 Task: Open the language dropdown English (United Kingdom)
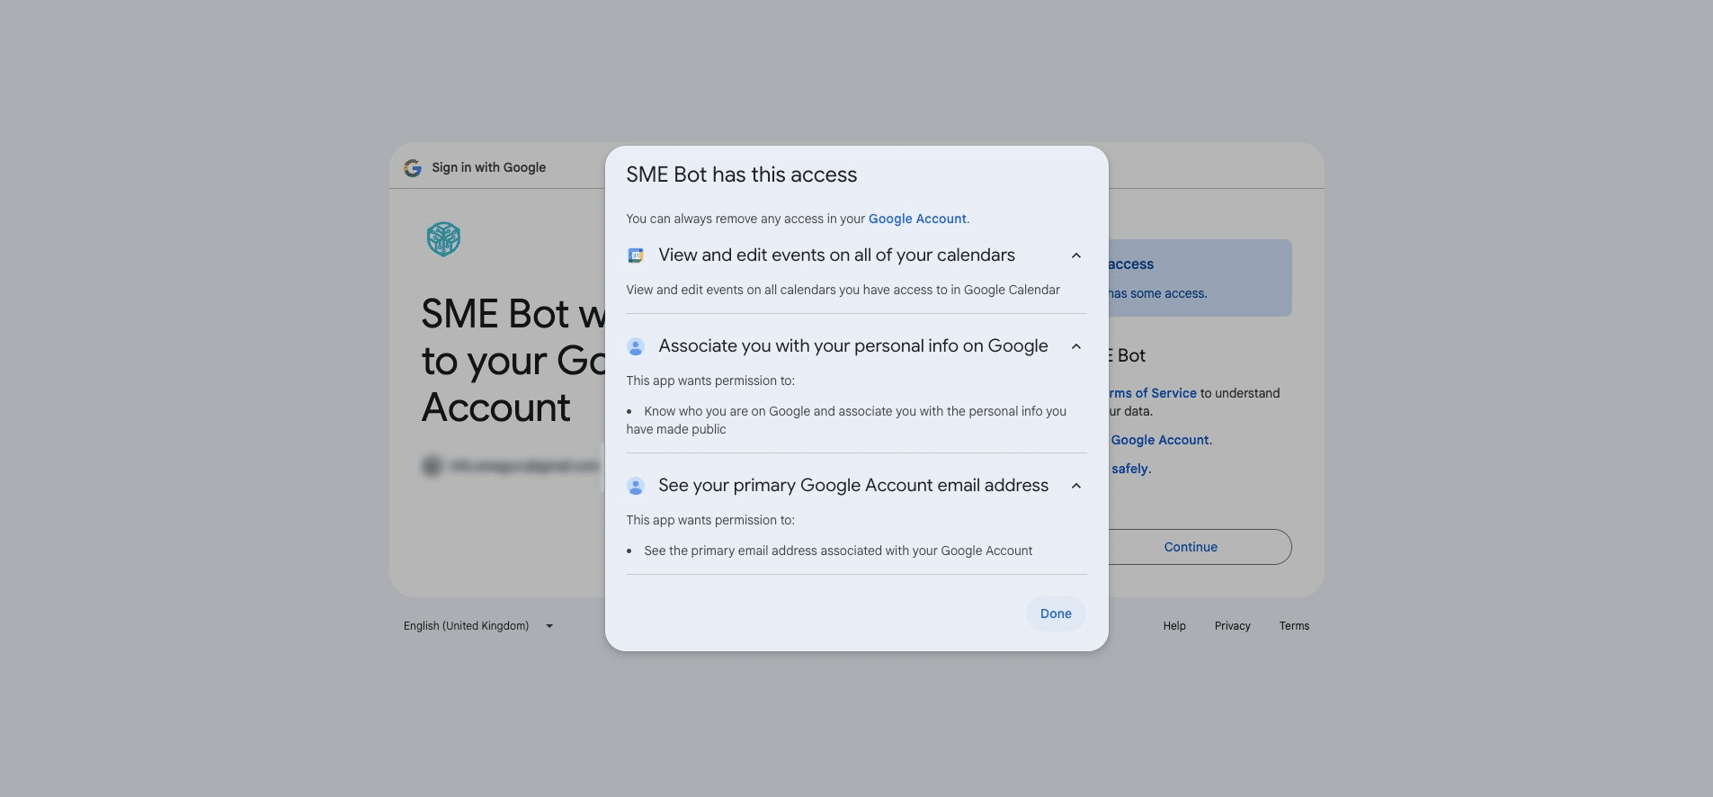(478, 626)
